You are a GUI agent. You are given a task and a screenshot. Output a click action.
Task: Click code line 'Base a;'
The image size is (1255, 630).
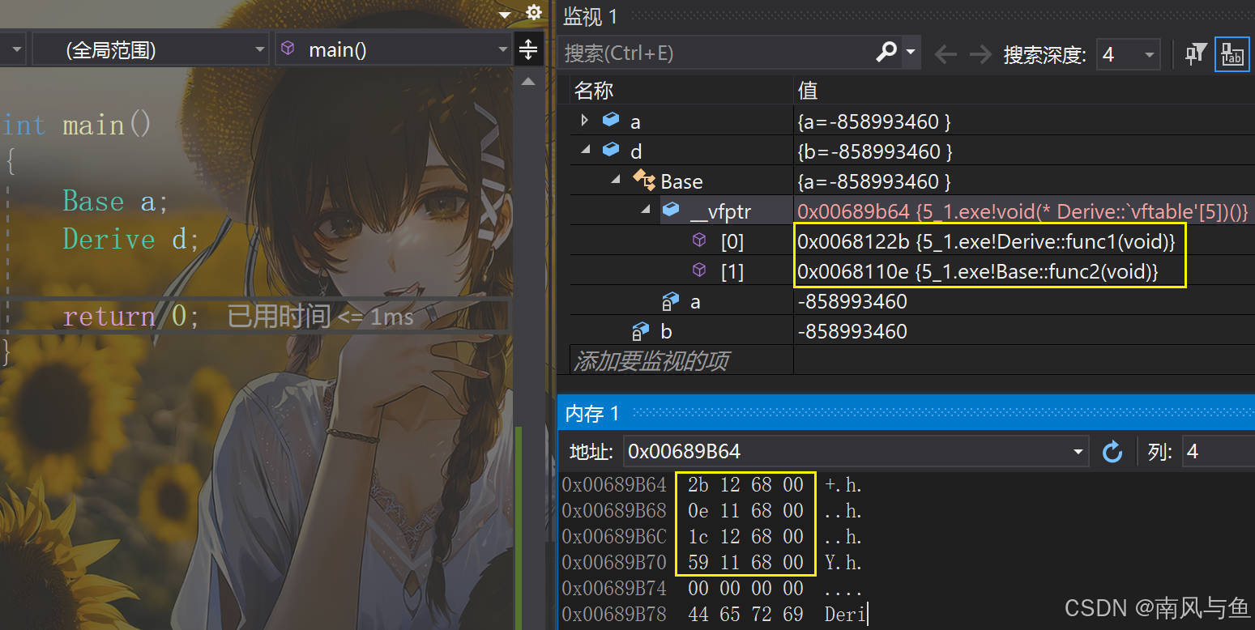click(116, 201)
